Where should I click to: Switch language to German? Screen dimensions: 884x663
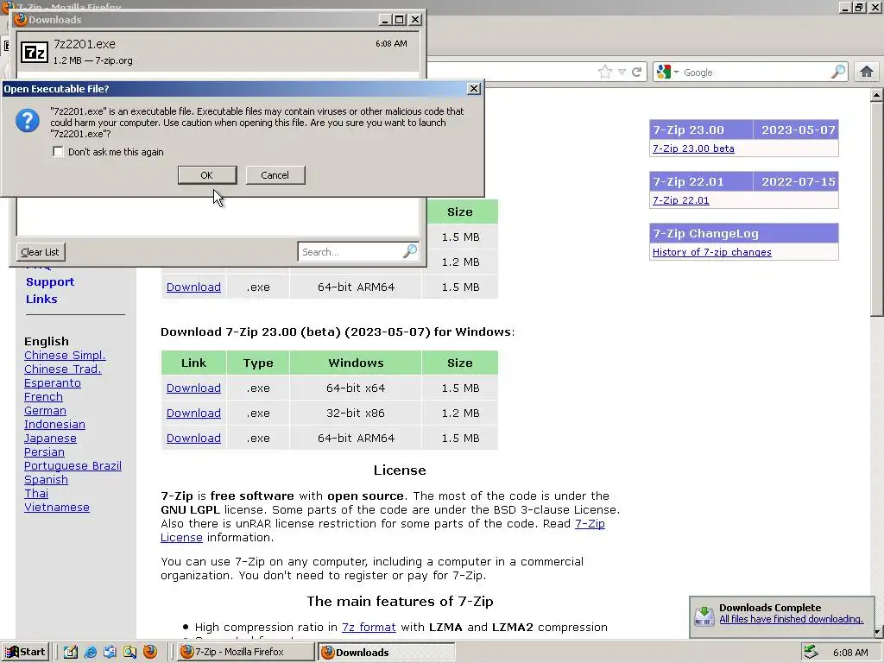[45, 410]
